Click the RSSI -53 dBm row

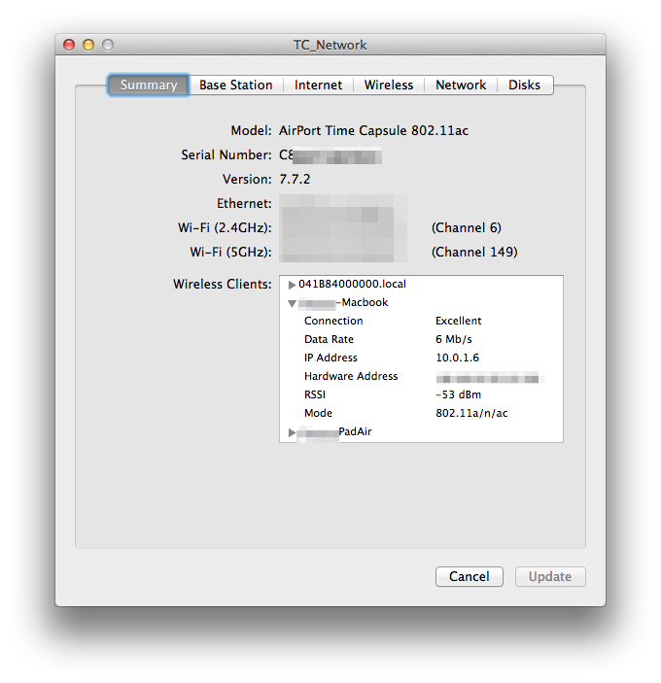pos(421,394)
